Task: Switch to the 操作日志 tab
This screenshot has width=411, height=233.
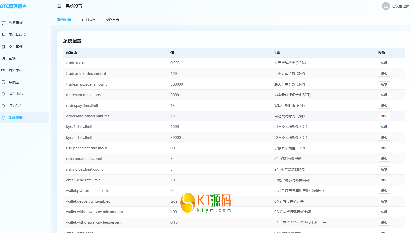Action: [x=112, y=20]
